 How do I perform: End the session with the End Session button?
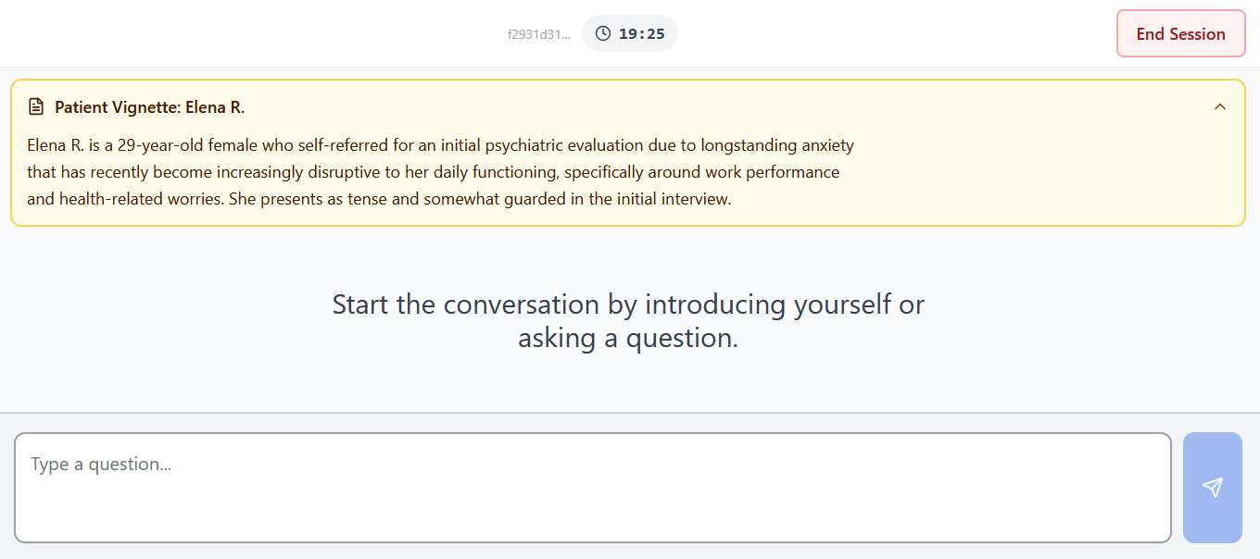(1181, 33)
